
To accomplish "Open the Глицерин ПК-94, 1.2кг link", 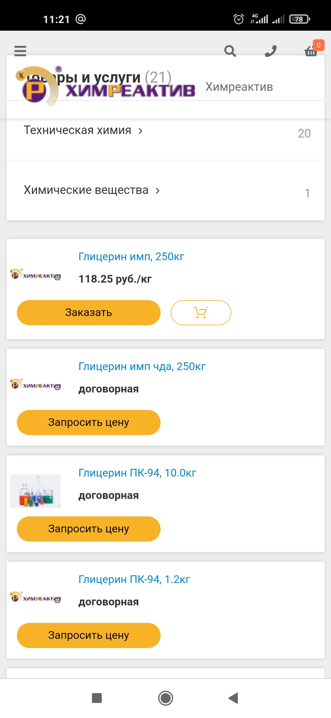I will pyautogui.click(x=134, y=579).
